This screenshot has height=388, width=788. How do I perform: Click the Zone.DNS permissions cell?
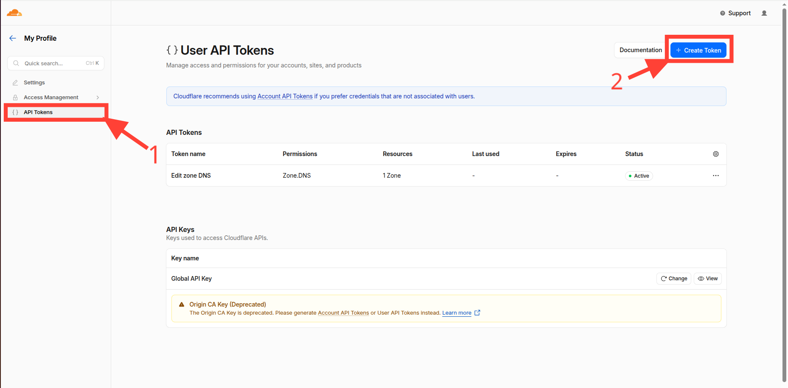(x=297, y=176)
